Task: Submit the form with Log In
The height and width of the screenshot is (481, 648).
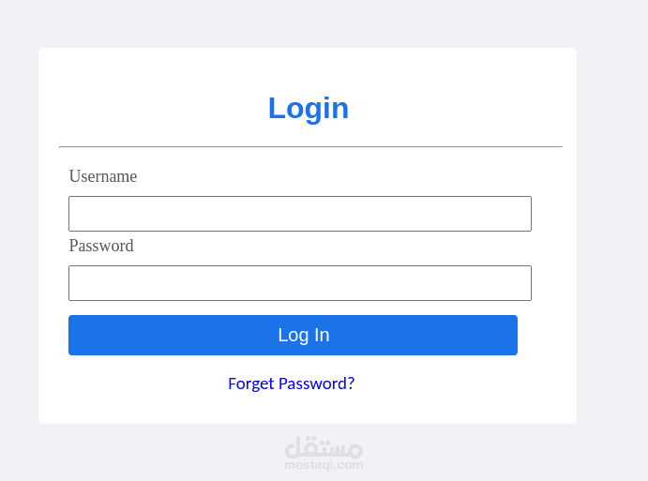Action: tap(293, 336)
